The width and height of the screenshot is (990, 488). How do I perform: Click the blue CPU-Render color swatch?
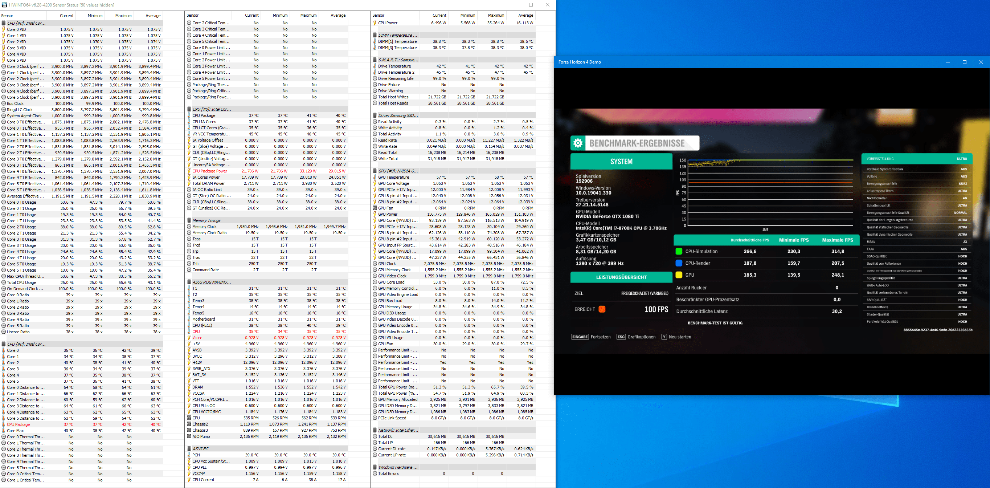pos(679,263)
